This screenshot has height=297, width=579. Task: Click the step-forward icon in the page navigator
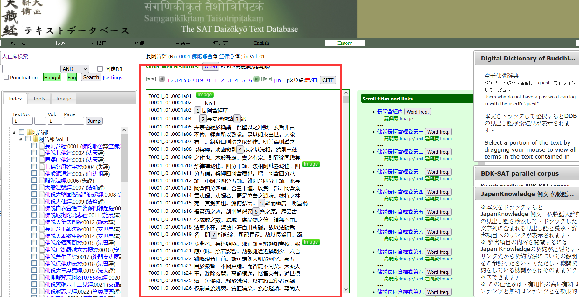[264, 79]
